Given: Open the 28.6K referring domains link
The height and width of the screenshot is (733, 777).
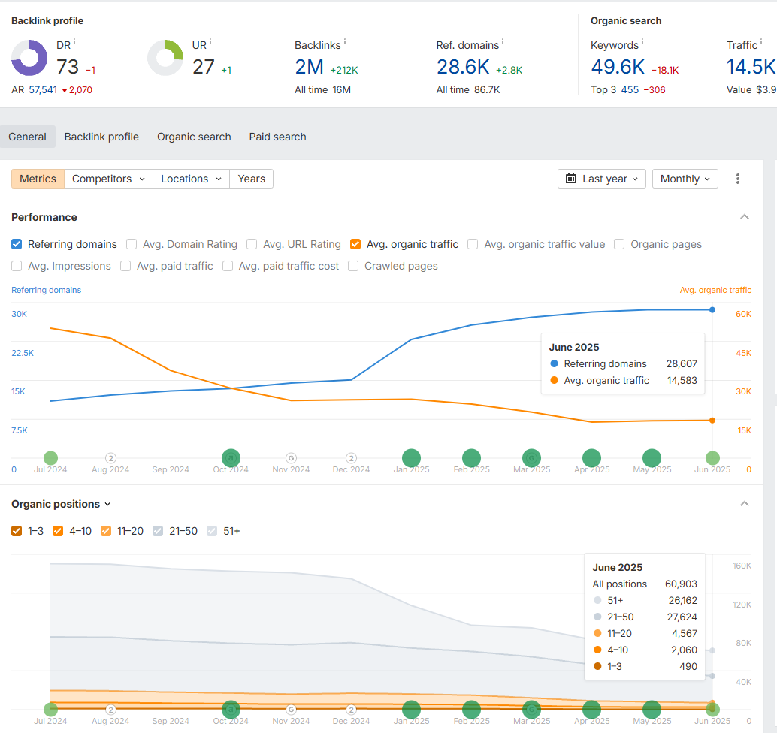Looking at the screenshot, I should 463,68.
